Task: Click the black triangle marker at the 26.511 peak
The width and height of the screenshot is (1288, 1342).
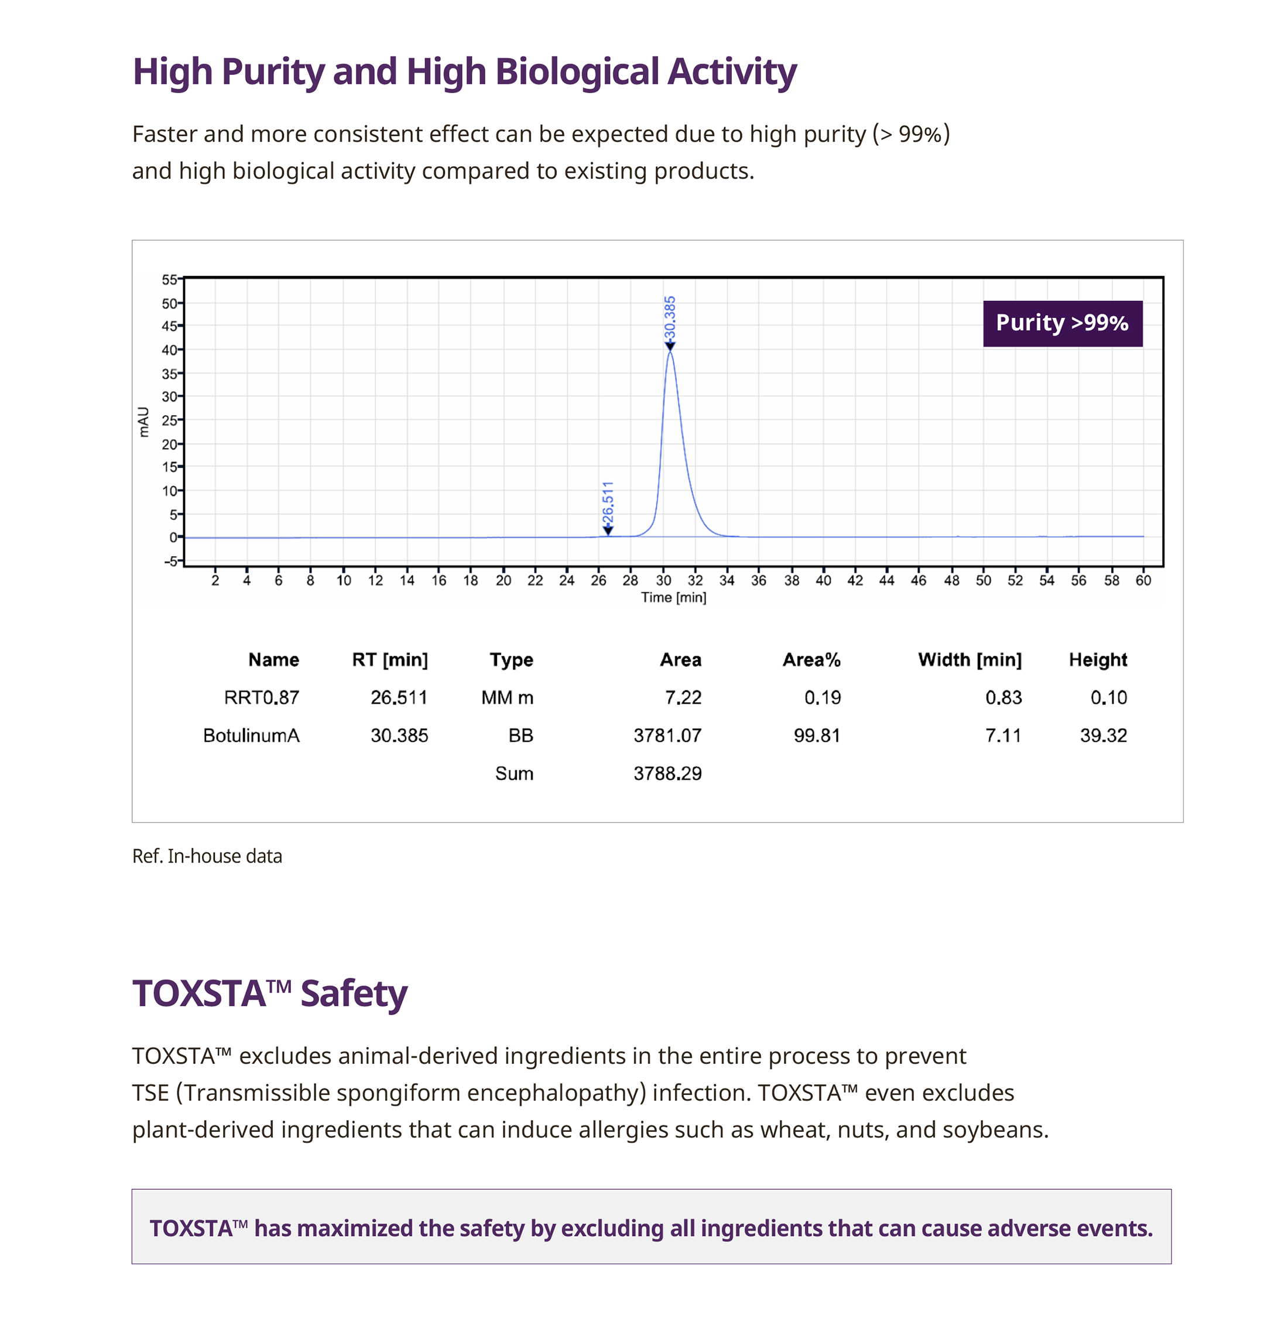Action: click(x=608, y=530)
